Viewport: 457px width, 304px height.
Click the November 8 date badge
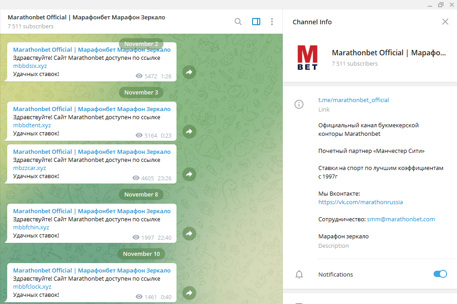click(x=141, y=195)
